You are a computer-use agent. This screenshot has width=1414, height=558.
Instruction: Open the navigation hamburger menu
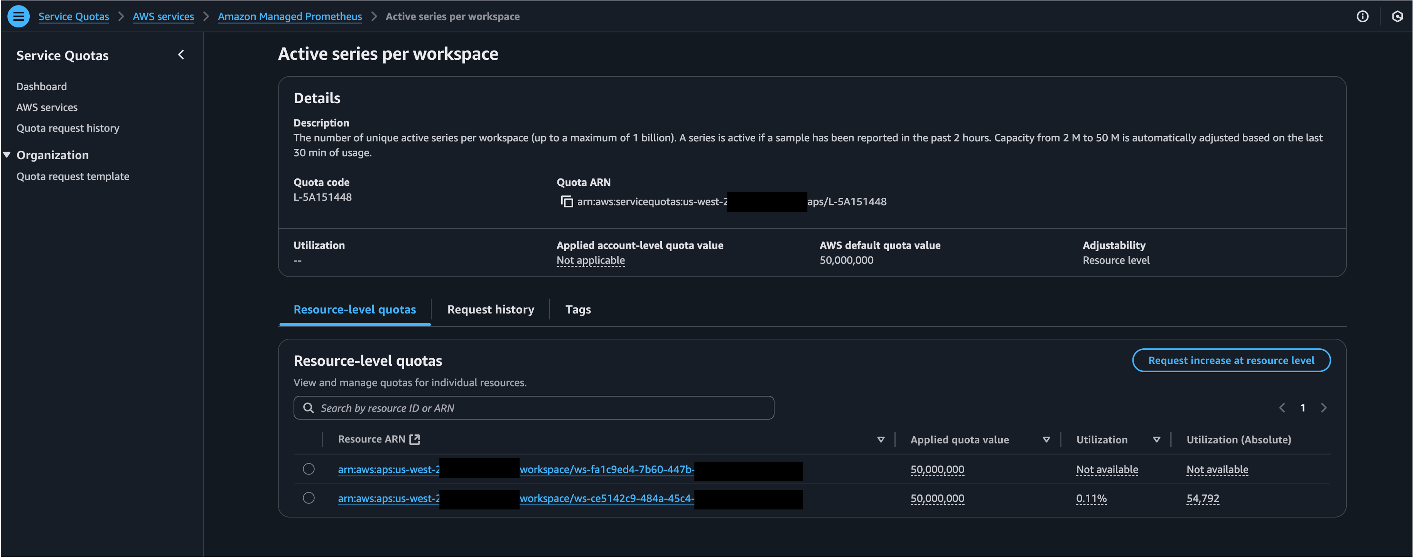[x=18, y=16]
